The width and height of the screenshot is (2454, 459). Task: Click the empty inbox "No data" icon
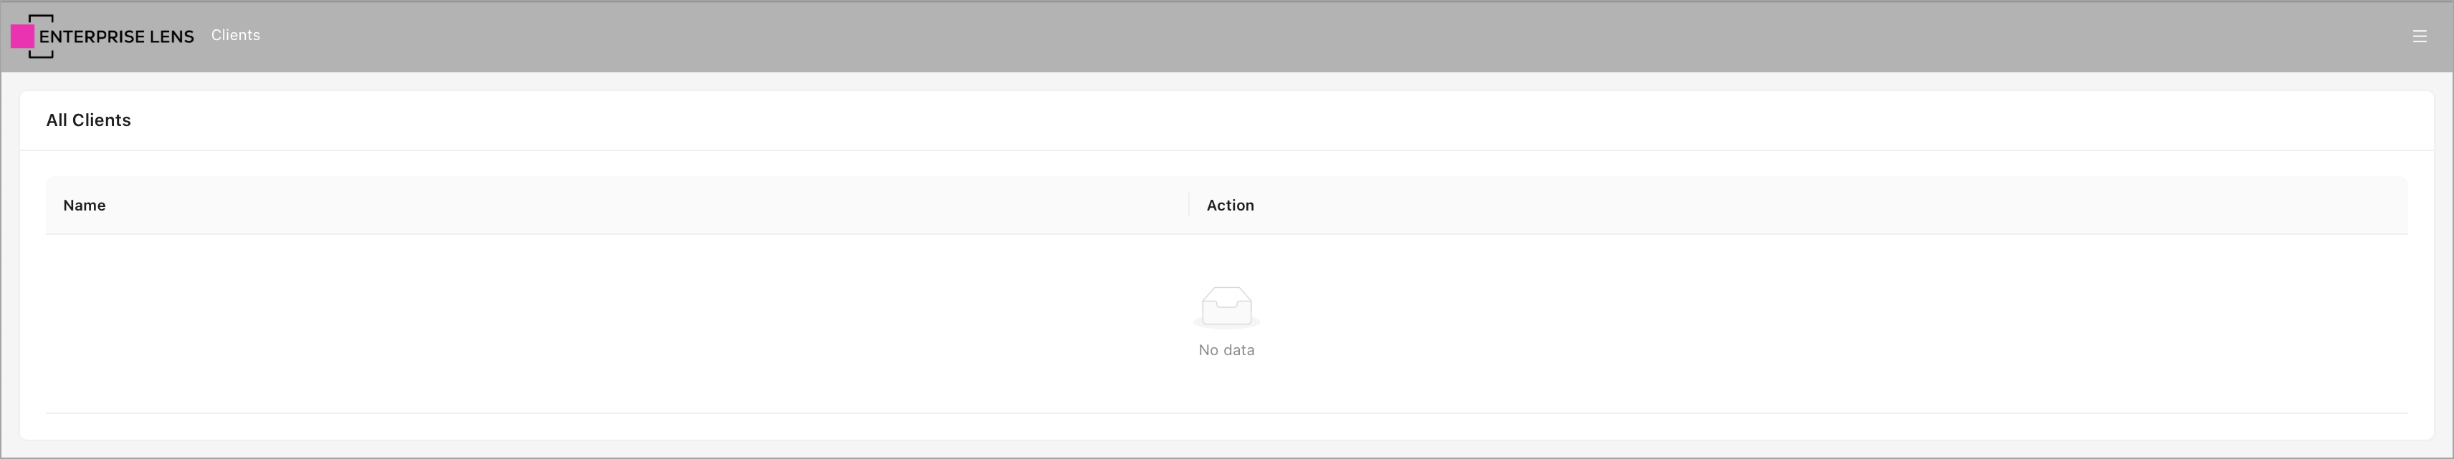(1226, 306)
